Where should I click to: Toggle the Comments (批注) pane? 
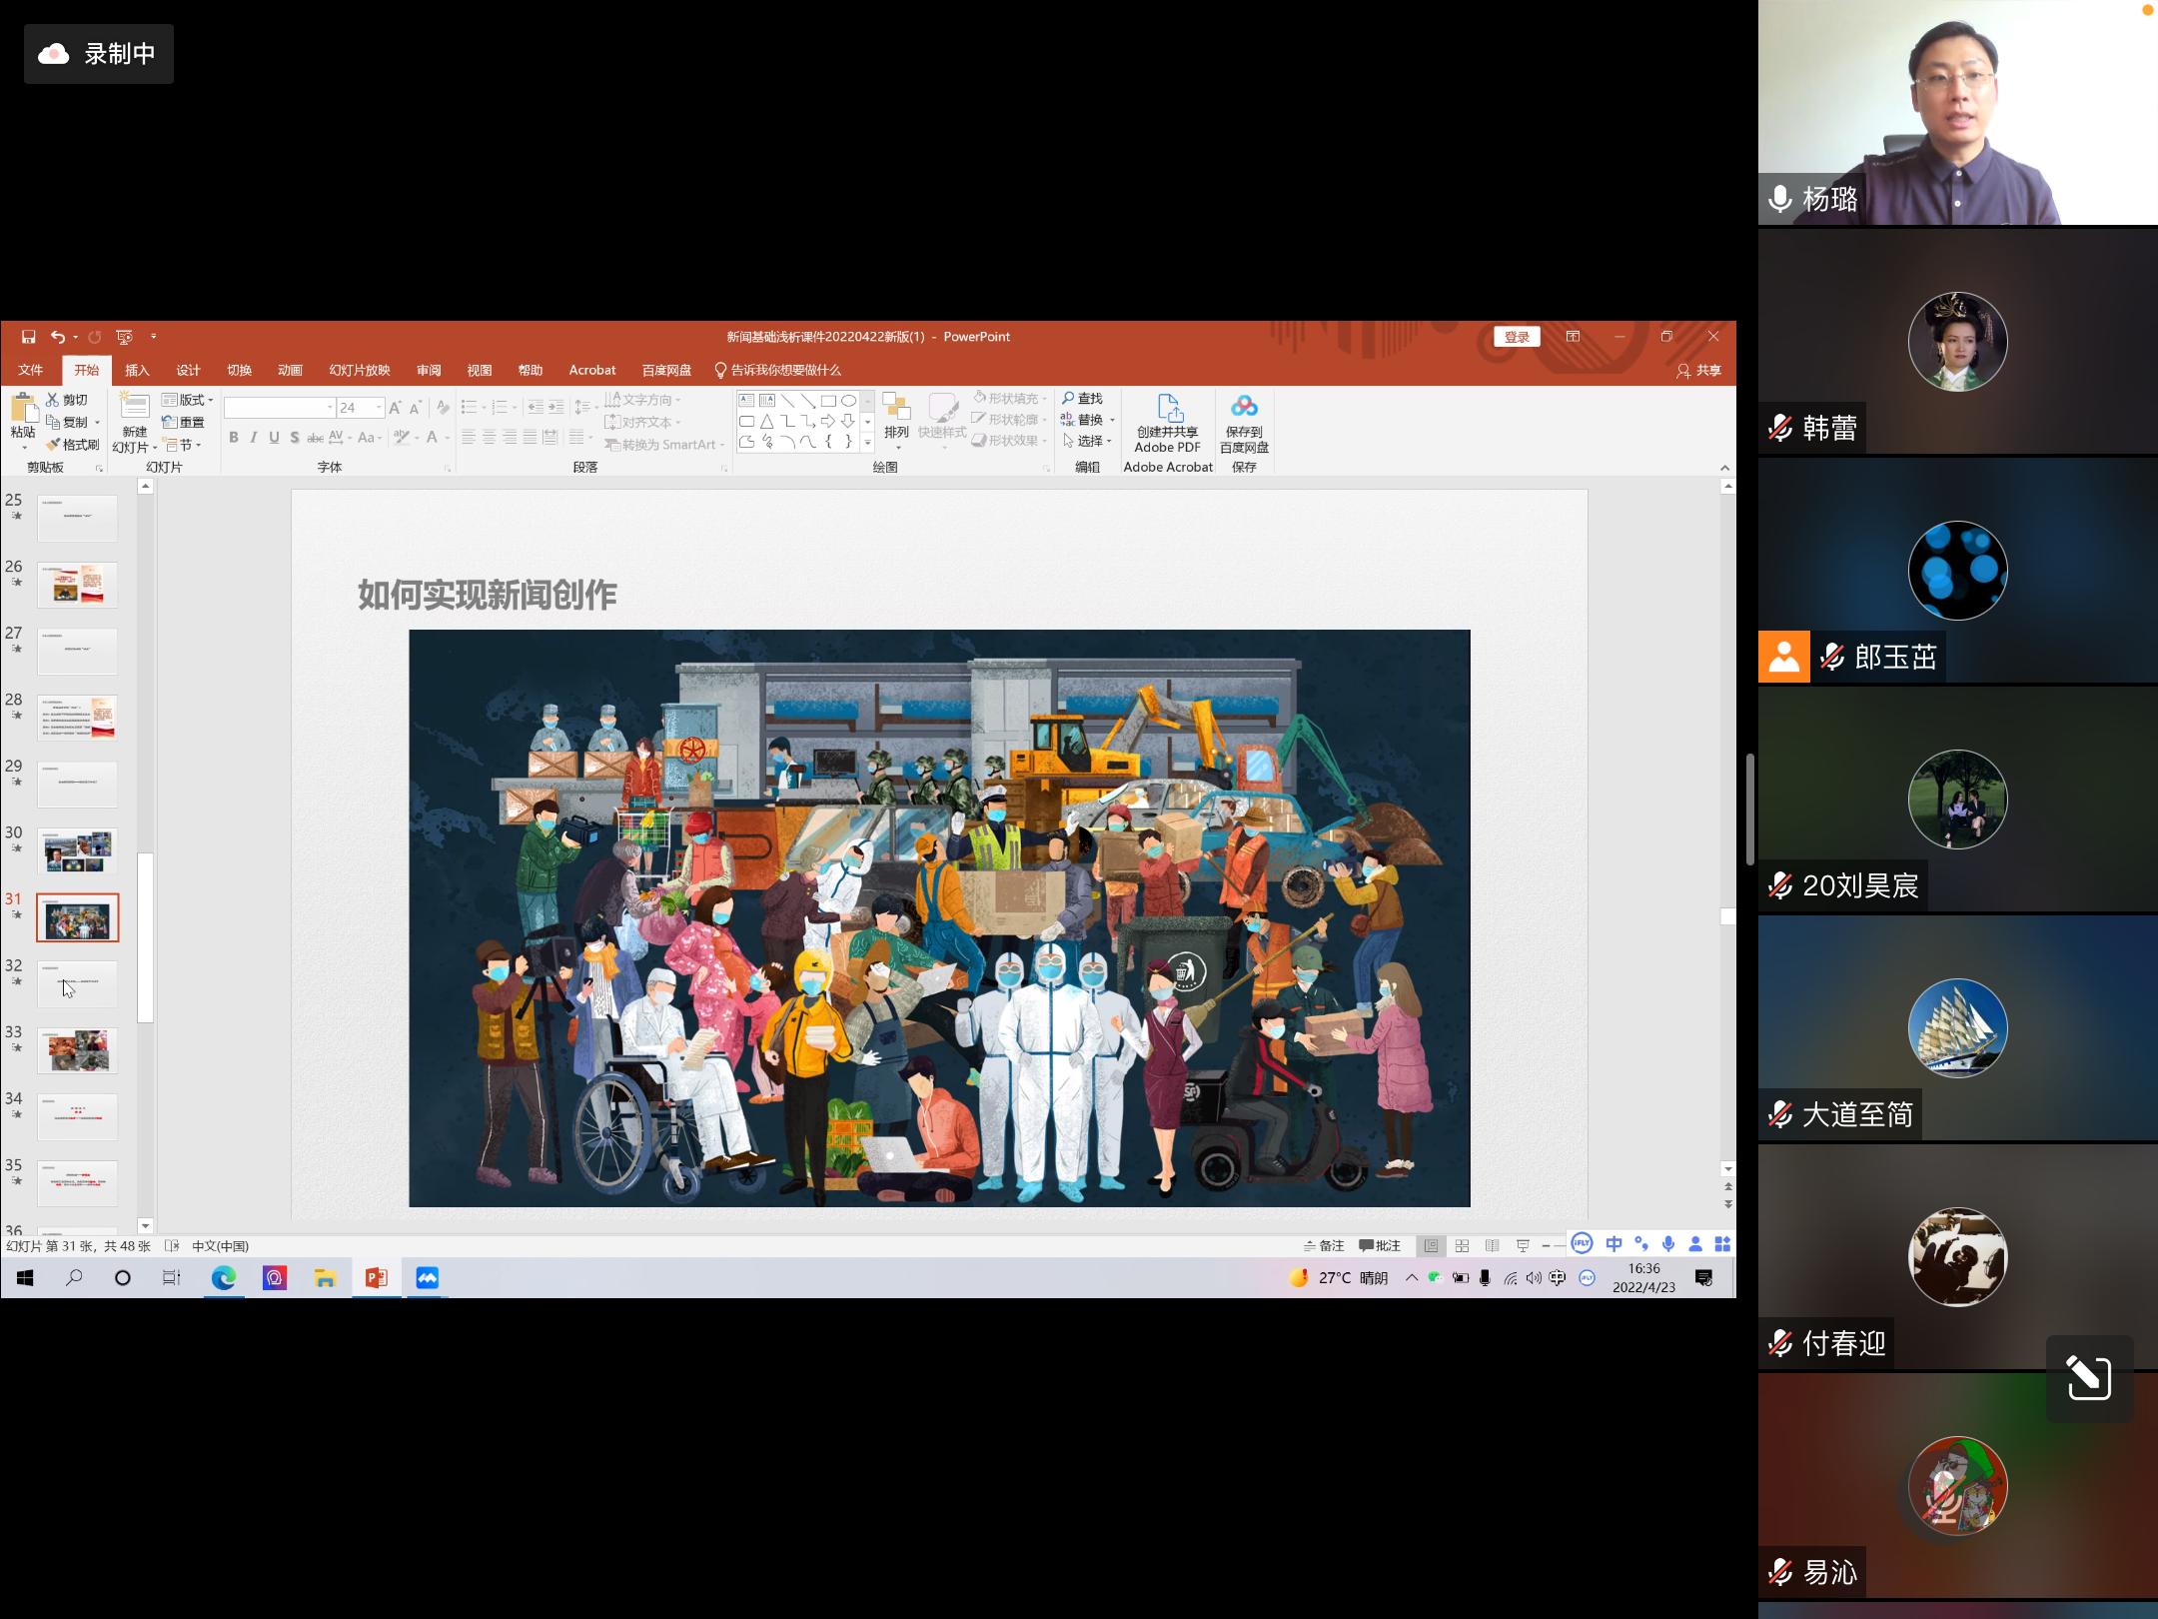point(1380,1246)
